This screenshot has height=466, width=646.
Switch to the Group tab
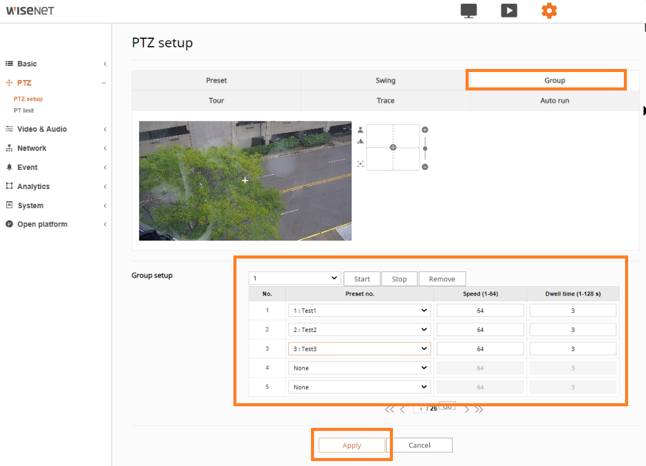554,80
